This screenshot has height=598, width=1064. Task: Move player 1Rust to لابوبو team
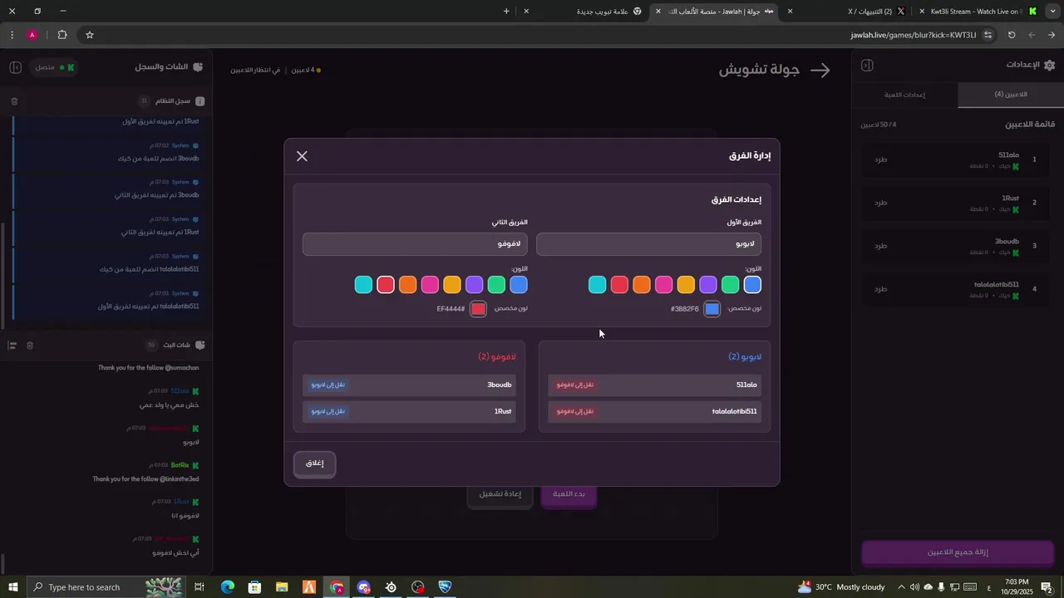328,411
